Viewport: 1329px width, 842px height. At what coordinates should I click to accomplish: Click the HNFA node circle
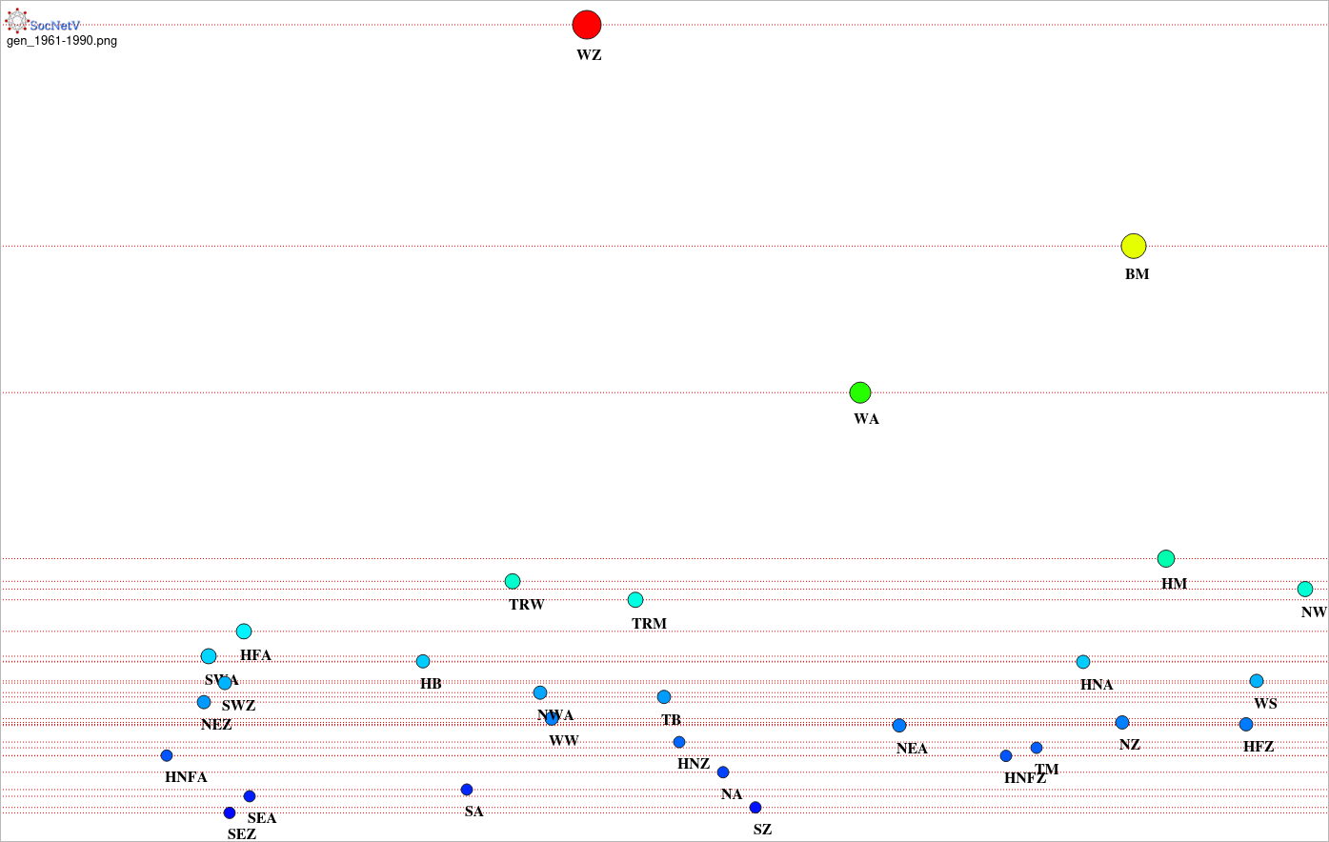(x=167, y=755)
